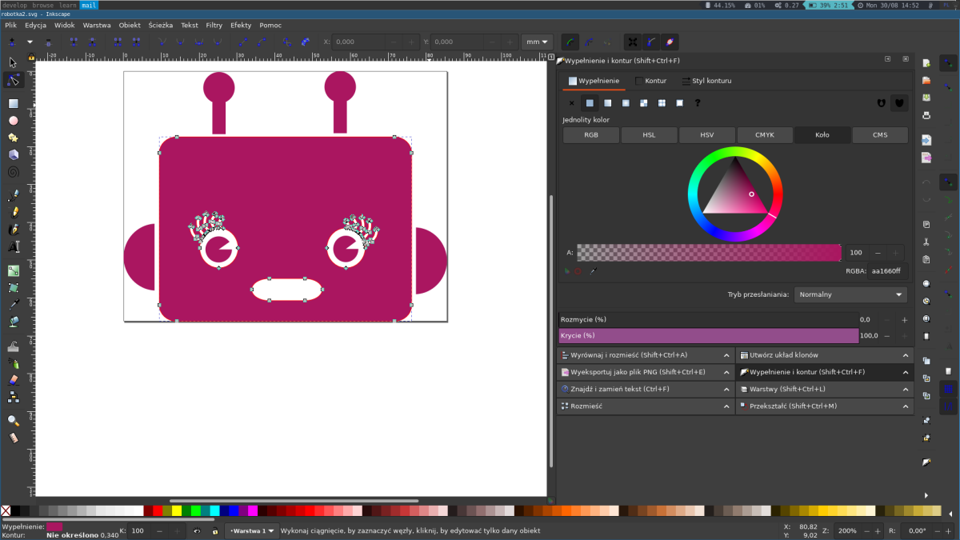Select the CMYK color mode button
This screenshot has width=960, height=540.
click(x=764, y=135)
